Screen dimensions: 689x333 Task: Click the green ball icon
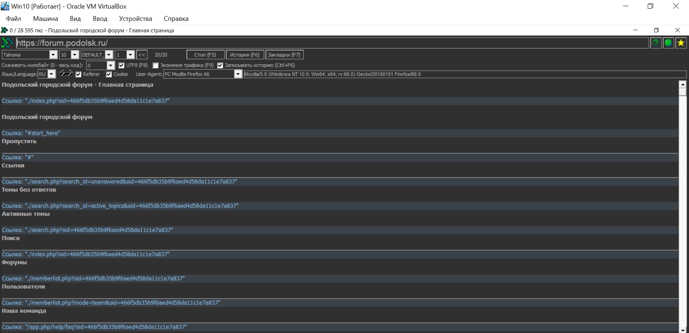668,43
